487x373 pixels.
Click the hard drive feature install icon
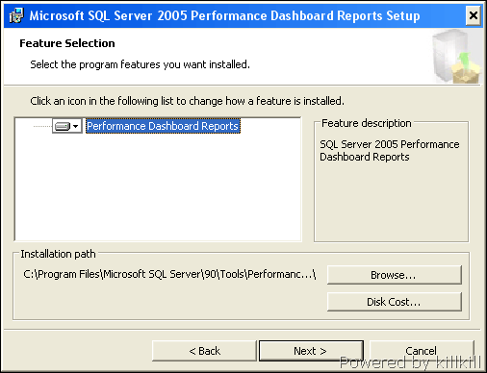coord(62,126)
